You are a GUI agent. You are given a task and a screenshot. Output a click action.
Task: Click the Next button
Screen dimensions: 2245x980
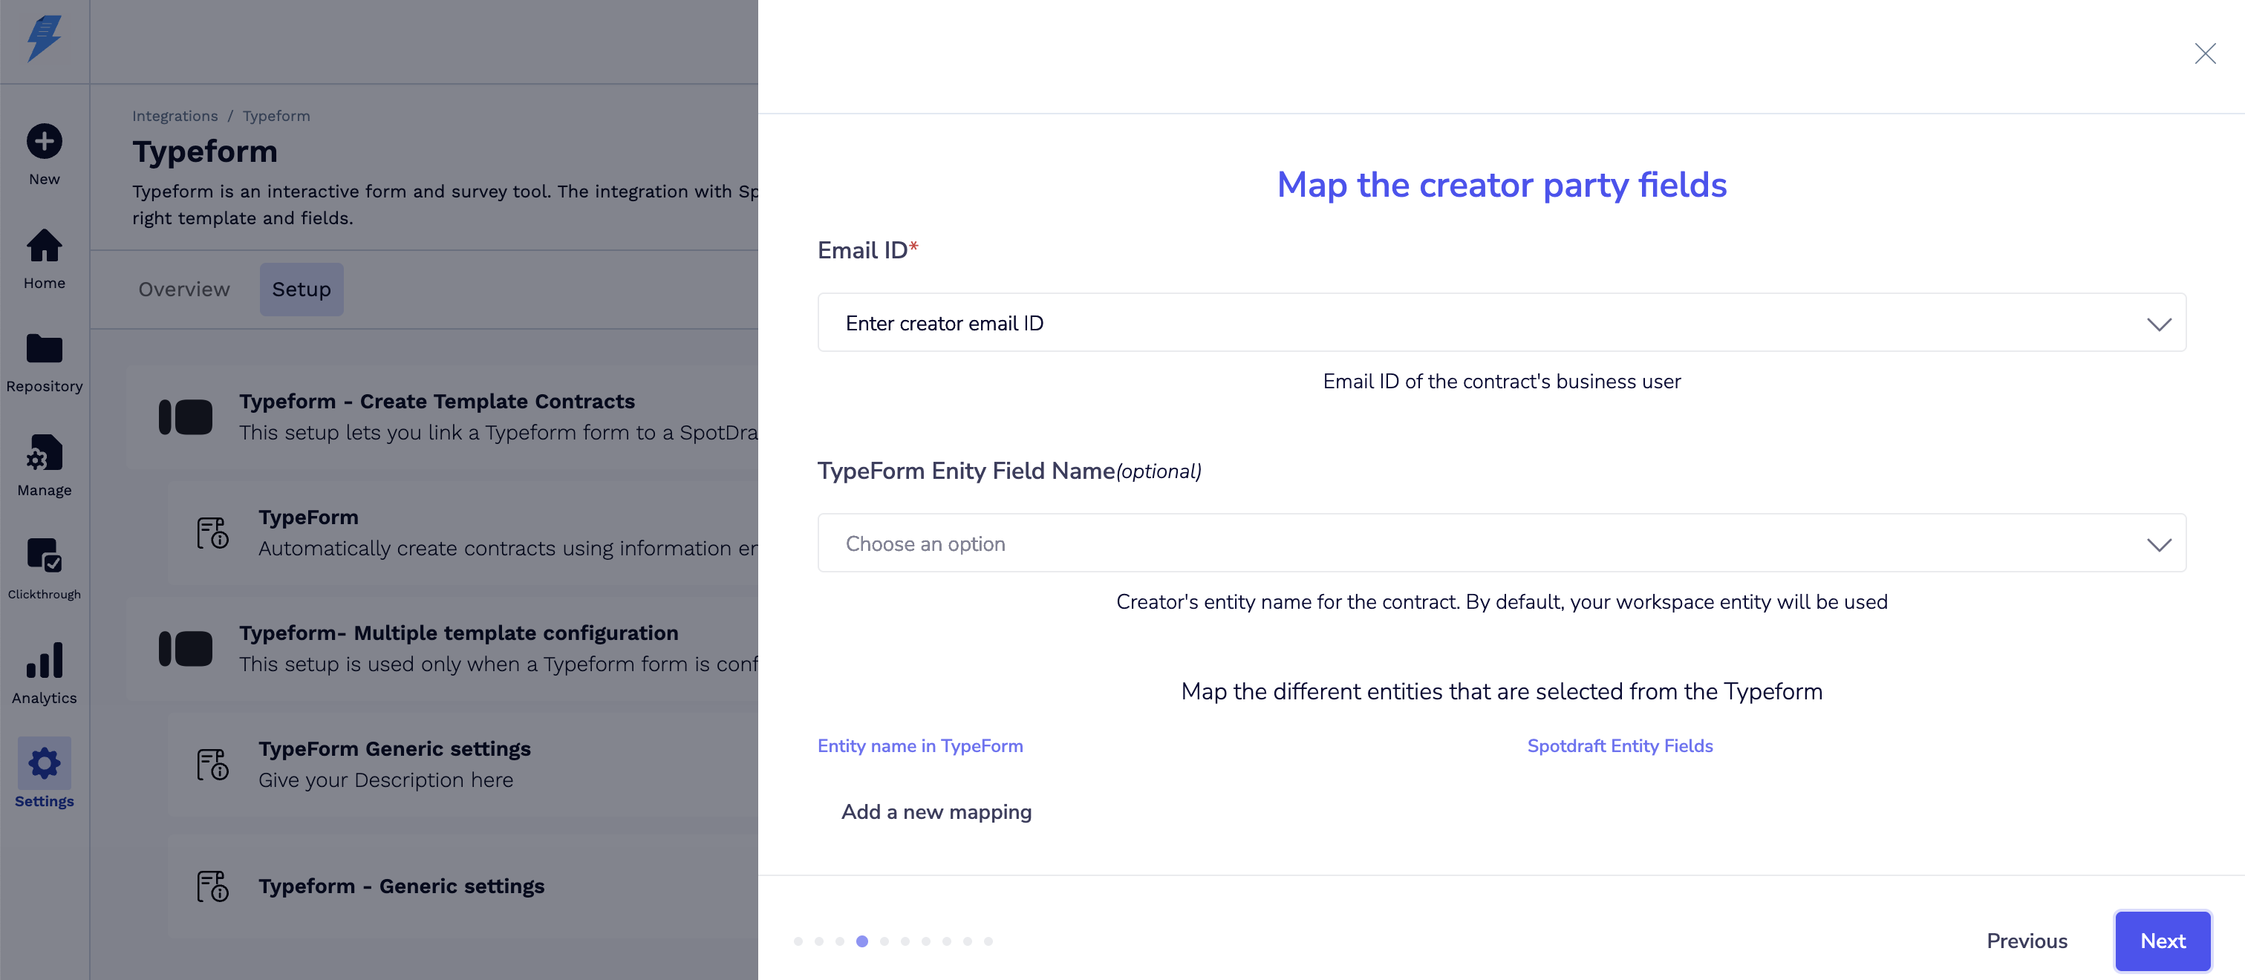(2161, 941)
